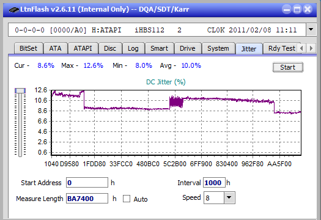Click the DC Jitter (%) chart title
The width and height of the screenshot is (321, 220).
(166, 82)
